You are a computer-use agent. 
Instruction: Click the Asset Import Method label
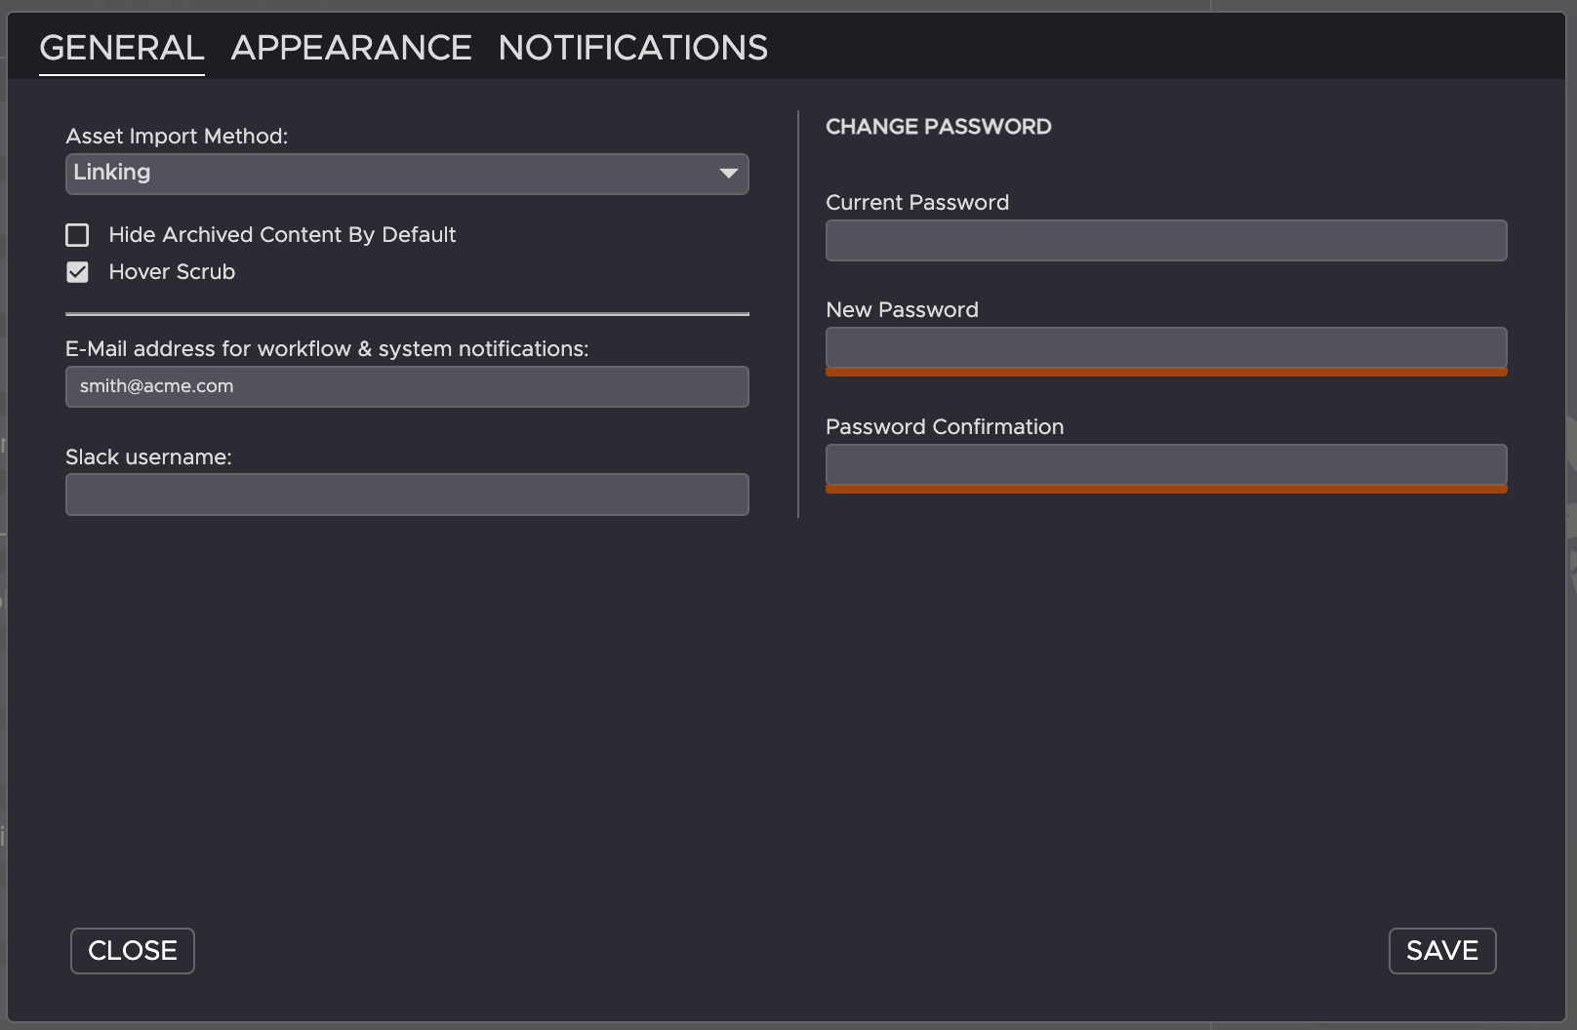tap(177, 137)
